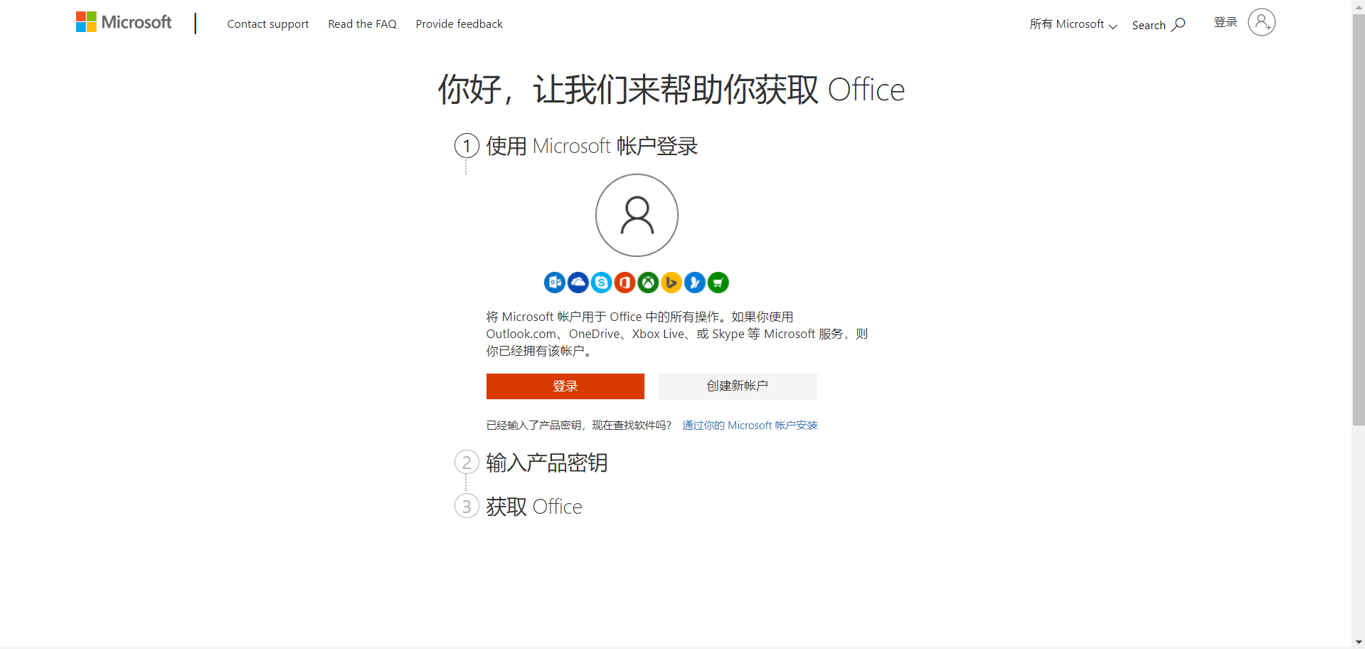Click the green Xbox Live icon
This screenshot has height=649, width=1365.
coord(648,283)
